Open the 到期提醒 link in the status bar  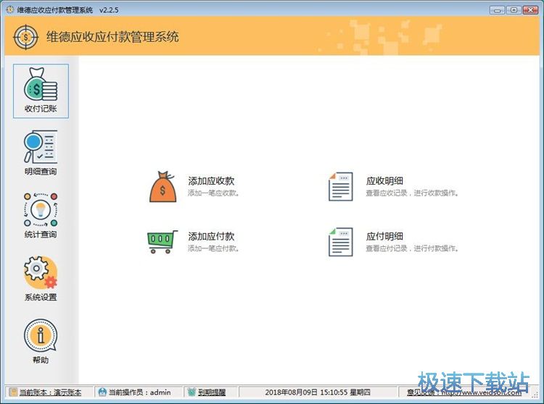212,392
